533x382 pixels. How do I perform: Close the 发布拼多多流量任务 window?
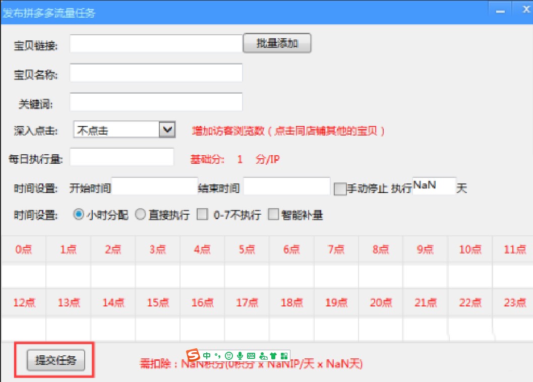click(525, 10)
